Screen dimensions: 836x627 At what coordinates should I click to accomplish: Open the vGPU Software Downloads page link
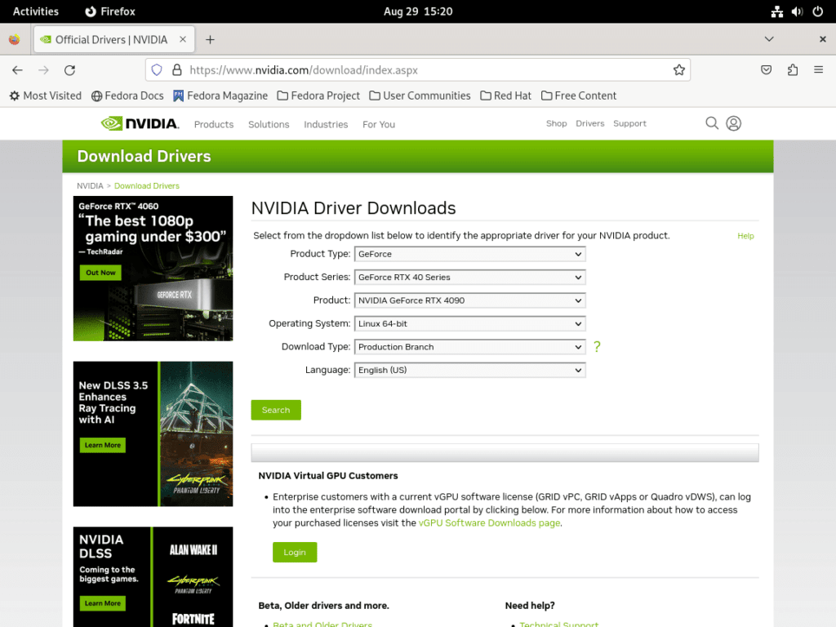pos(488,522)
